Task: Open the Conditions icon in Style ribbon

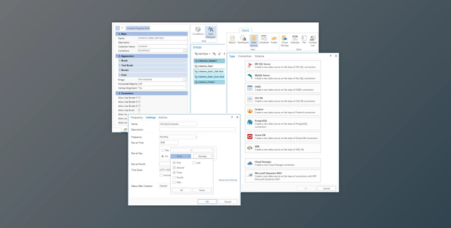Action: (x=198, y=31)
